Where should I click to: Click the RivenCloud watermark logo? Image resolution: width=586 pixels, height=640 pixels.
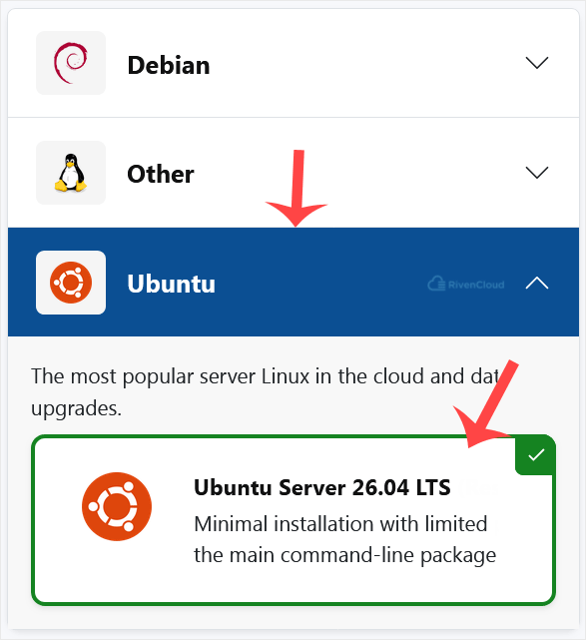click(466, 285)
